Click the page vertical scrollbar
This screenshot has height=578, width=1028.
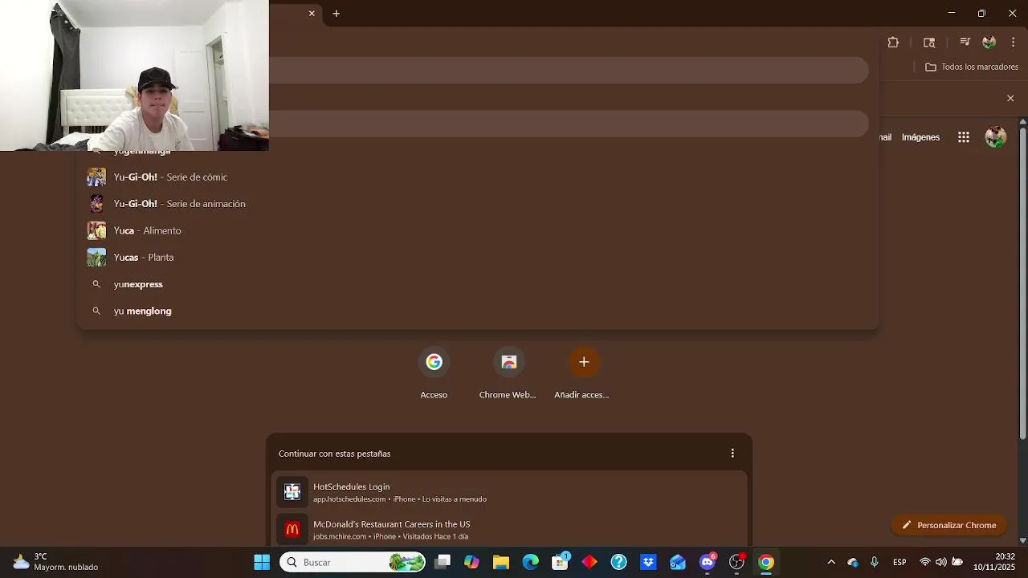coord(1022,283)
